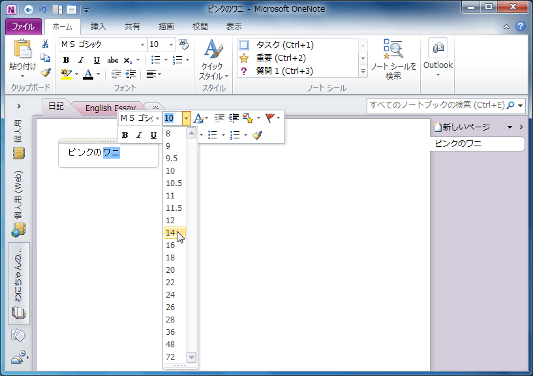The height and width of the screenshot is (376, 533).
Task: Click the Copy icon in Clipboard group
Action: [45, 58]
